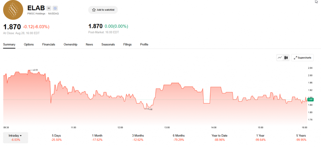
Task: Click the -0.12(-6.03%) change value
Action: [36, 27]
